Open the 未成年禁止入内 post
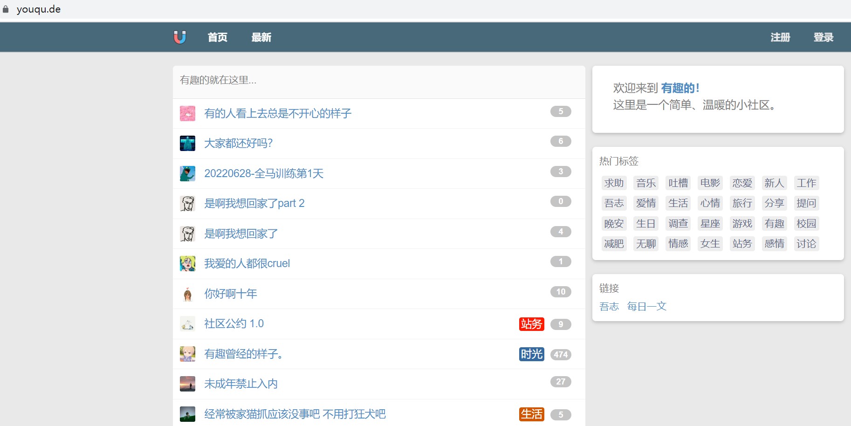The image size is (851, 426). click(x=241, y=384)
